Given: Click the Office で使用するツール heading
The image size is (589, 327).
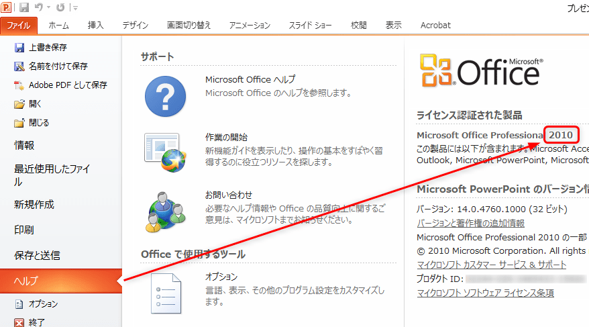Looking at the screenshot, I should point(193,254).
